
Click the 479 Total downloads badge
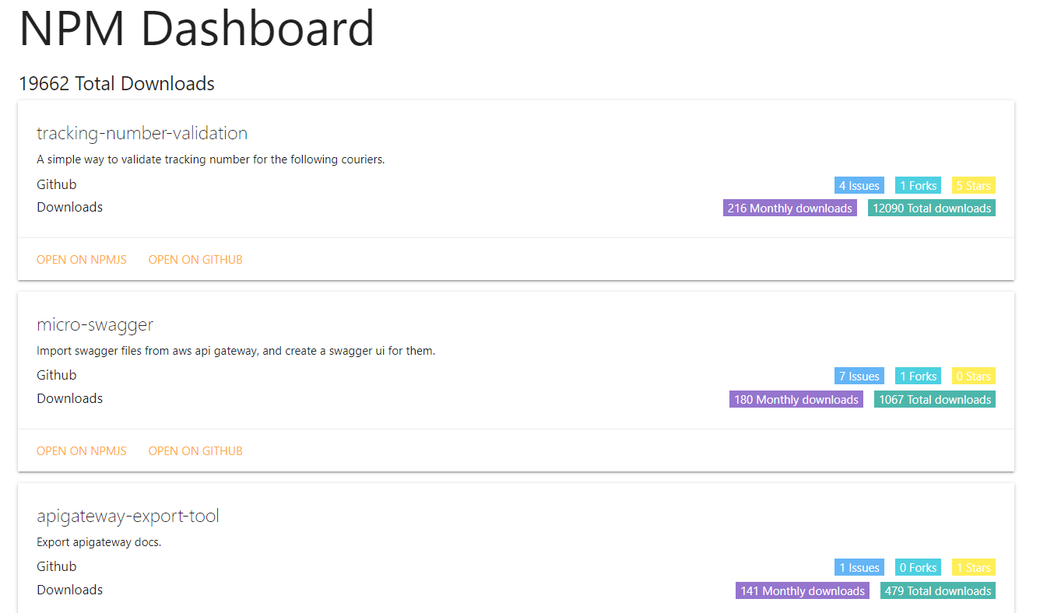point(937,590)
